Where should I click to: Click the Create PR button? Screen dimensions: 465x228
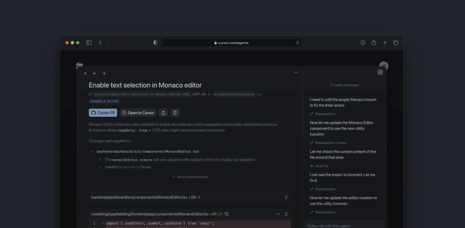coord(103,113)
